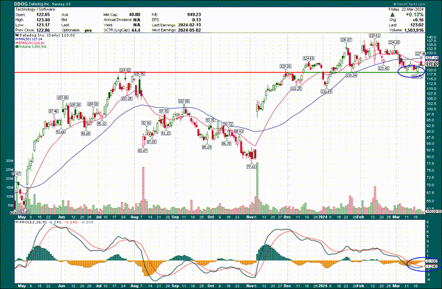Image resolution: width=442 pixels, height=289 pixels.
Task: Select the High value 123.40
Action: coord(42,20)
